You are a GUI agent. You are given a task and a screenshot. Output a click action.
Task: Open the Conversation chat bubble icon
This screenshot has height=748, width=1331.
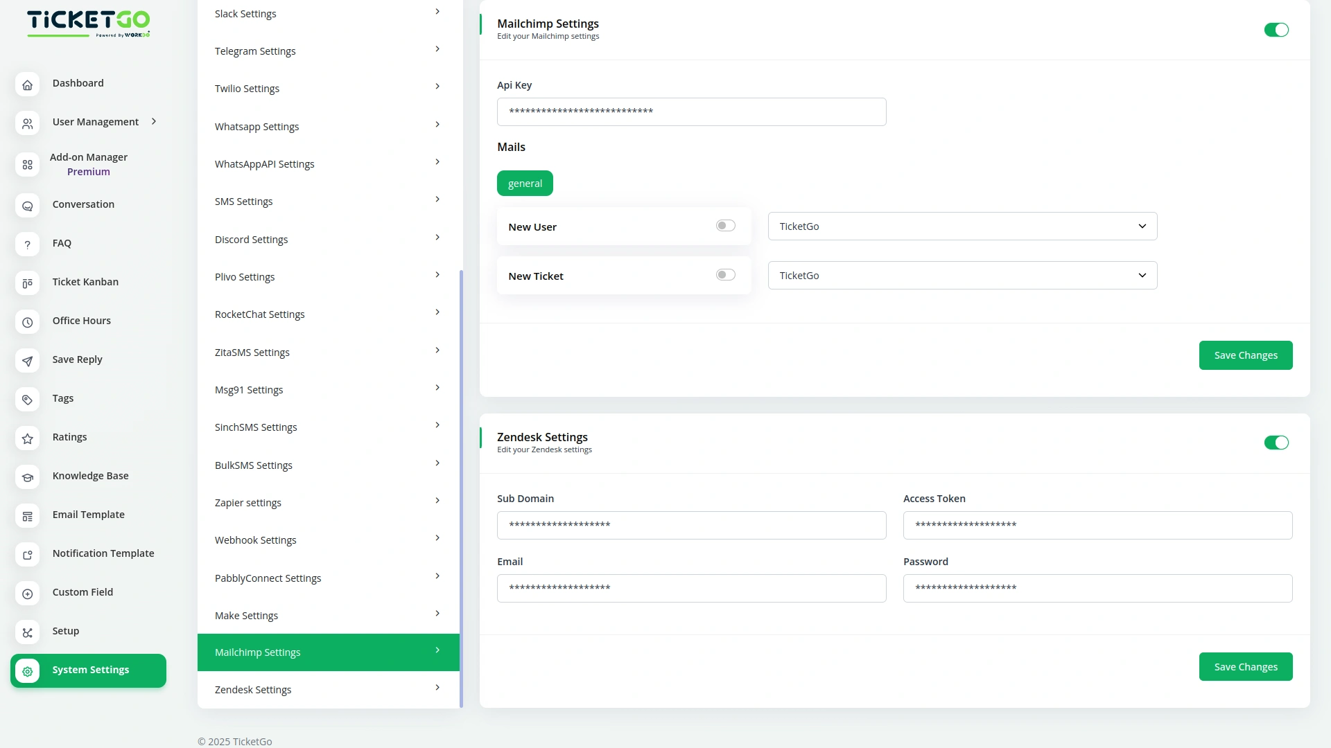pyautogui.click(x=27, y=206)
